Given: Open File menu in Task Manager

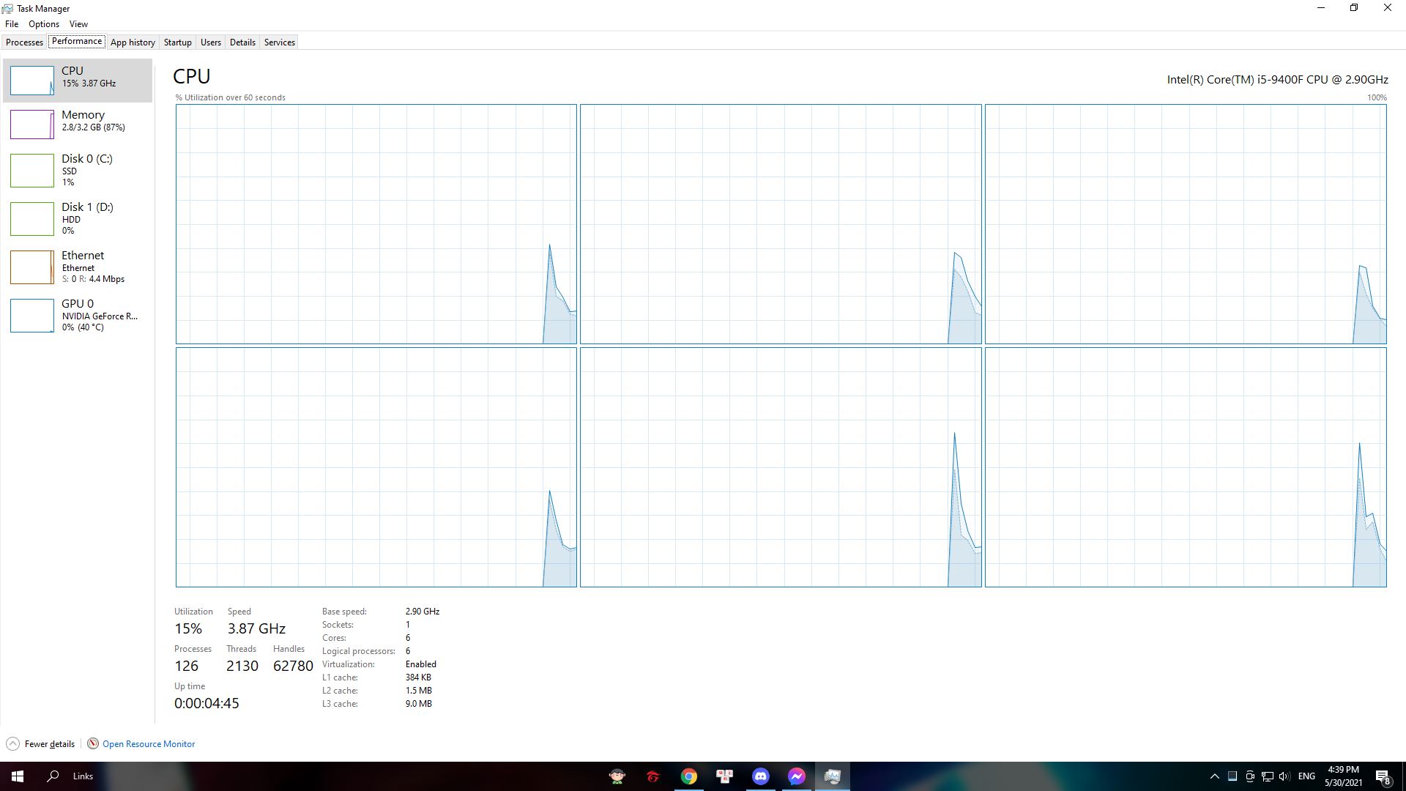Looking at the screenshot, I should click(12, 23).
